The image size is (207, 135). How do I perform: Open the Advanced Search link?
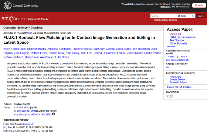coord(169,20)
